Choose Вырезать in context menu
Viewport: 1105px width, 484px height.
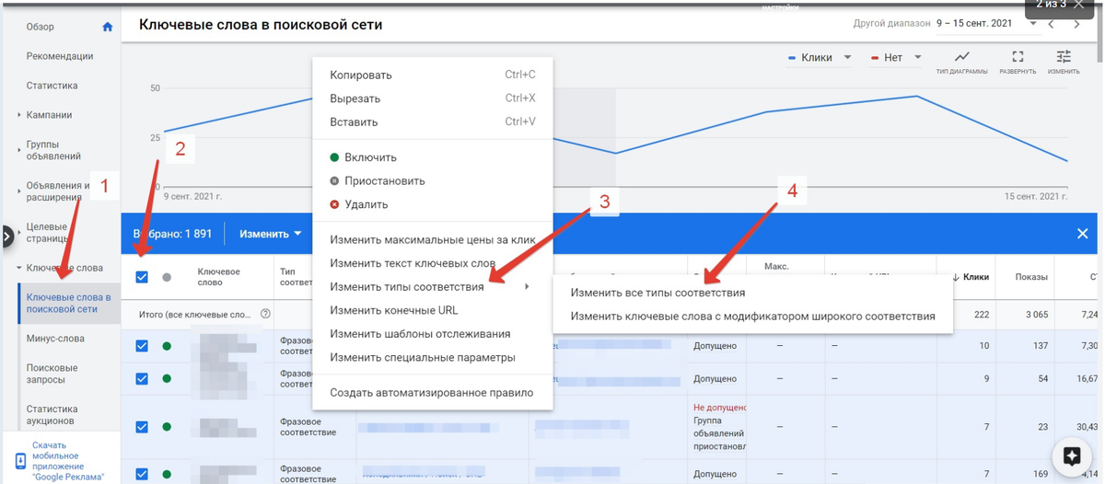coord(432,98)
